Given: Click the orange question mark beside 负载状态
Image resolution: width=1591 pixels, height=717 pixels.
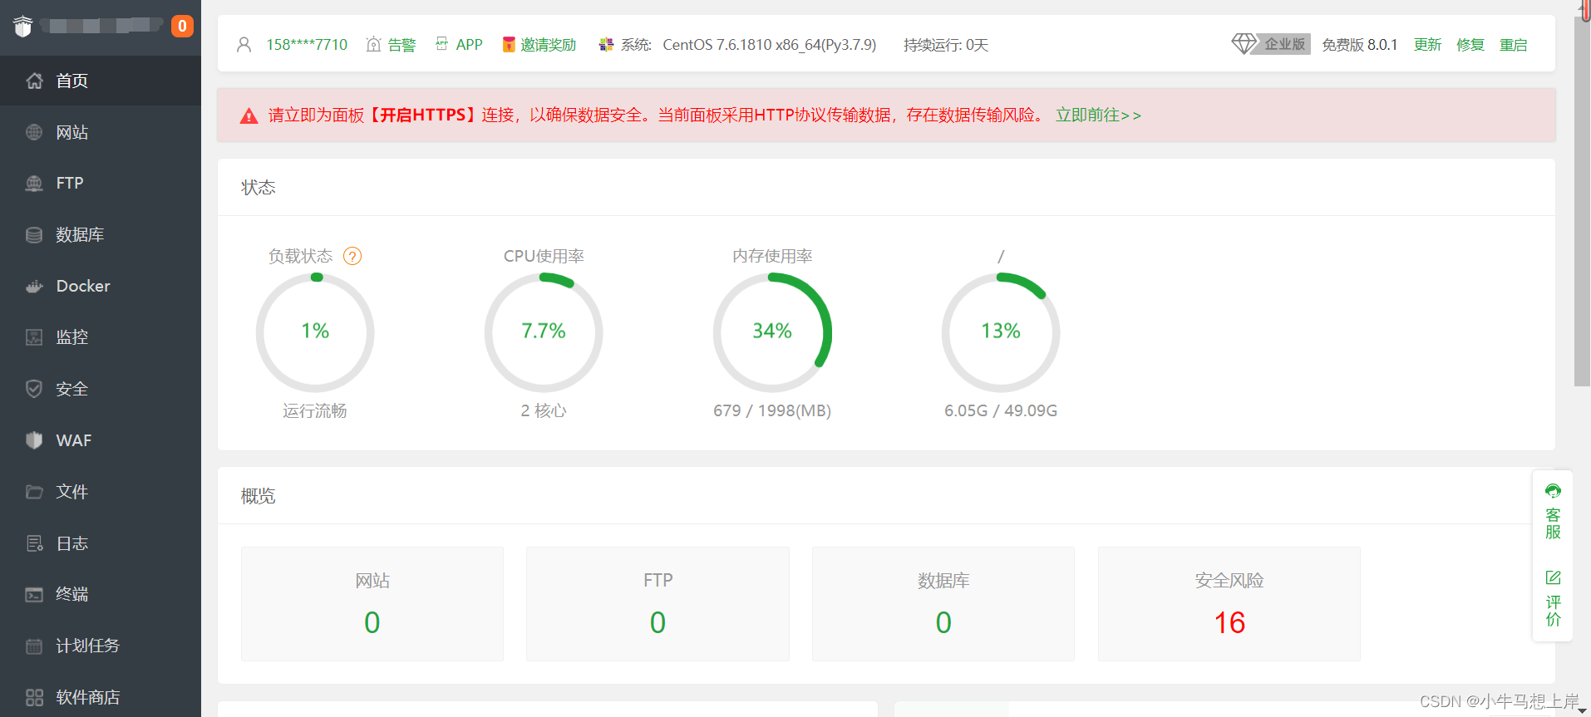Looking at the screenshot, I should (352, 256).
